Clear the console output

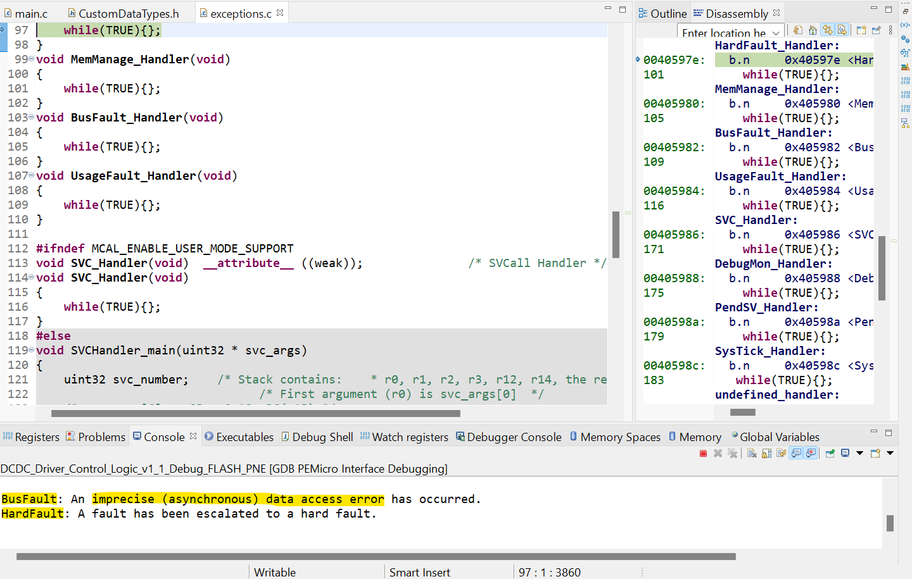pyautogui.click(x=752, y=453)
